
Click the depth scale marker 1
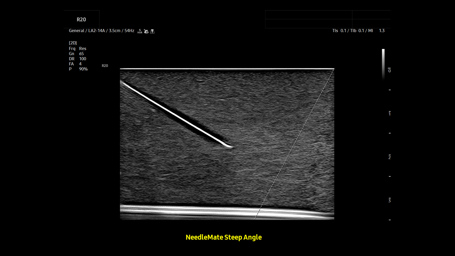(389, 114)
